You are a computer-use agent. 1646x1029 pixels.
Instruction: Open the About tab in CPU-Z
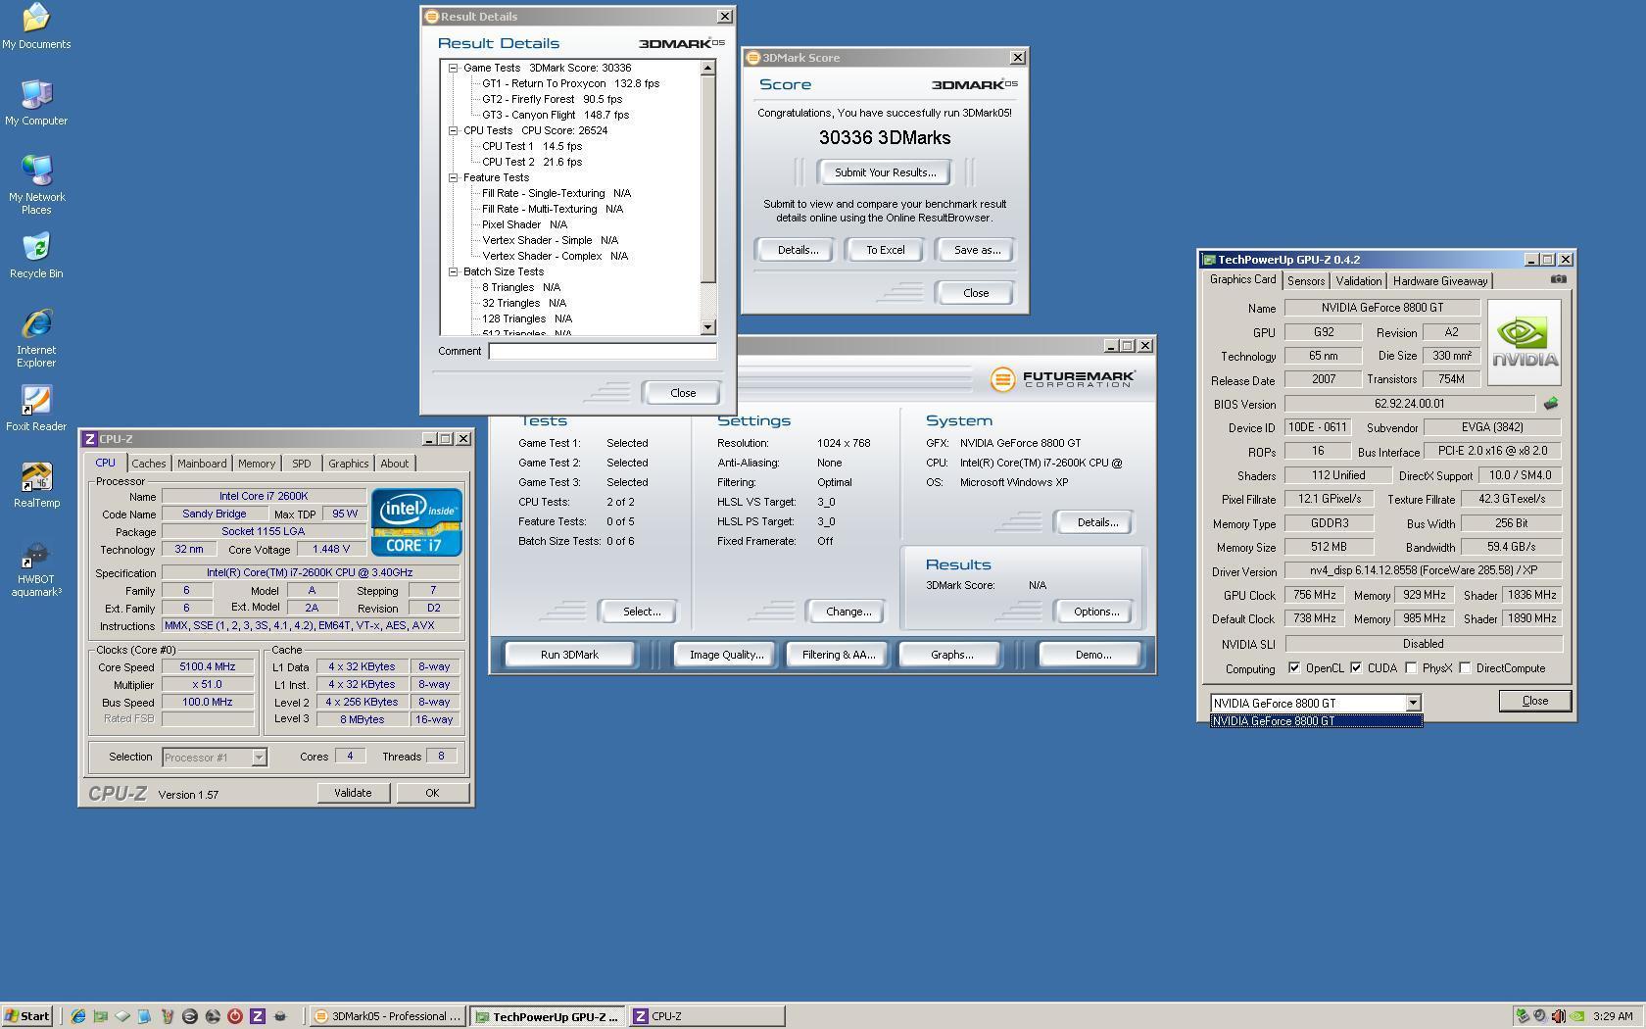(395, 464)
